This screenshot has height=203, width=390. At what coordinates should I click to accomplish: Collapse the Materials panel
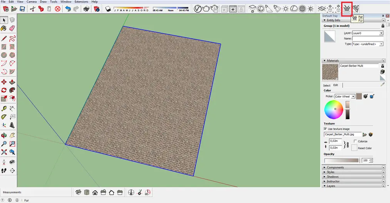point(324,61)
